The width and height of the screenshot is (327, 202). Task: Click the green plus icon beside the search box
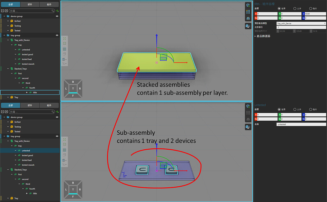tap(57, 11)
